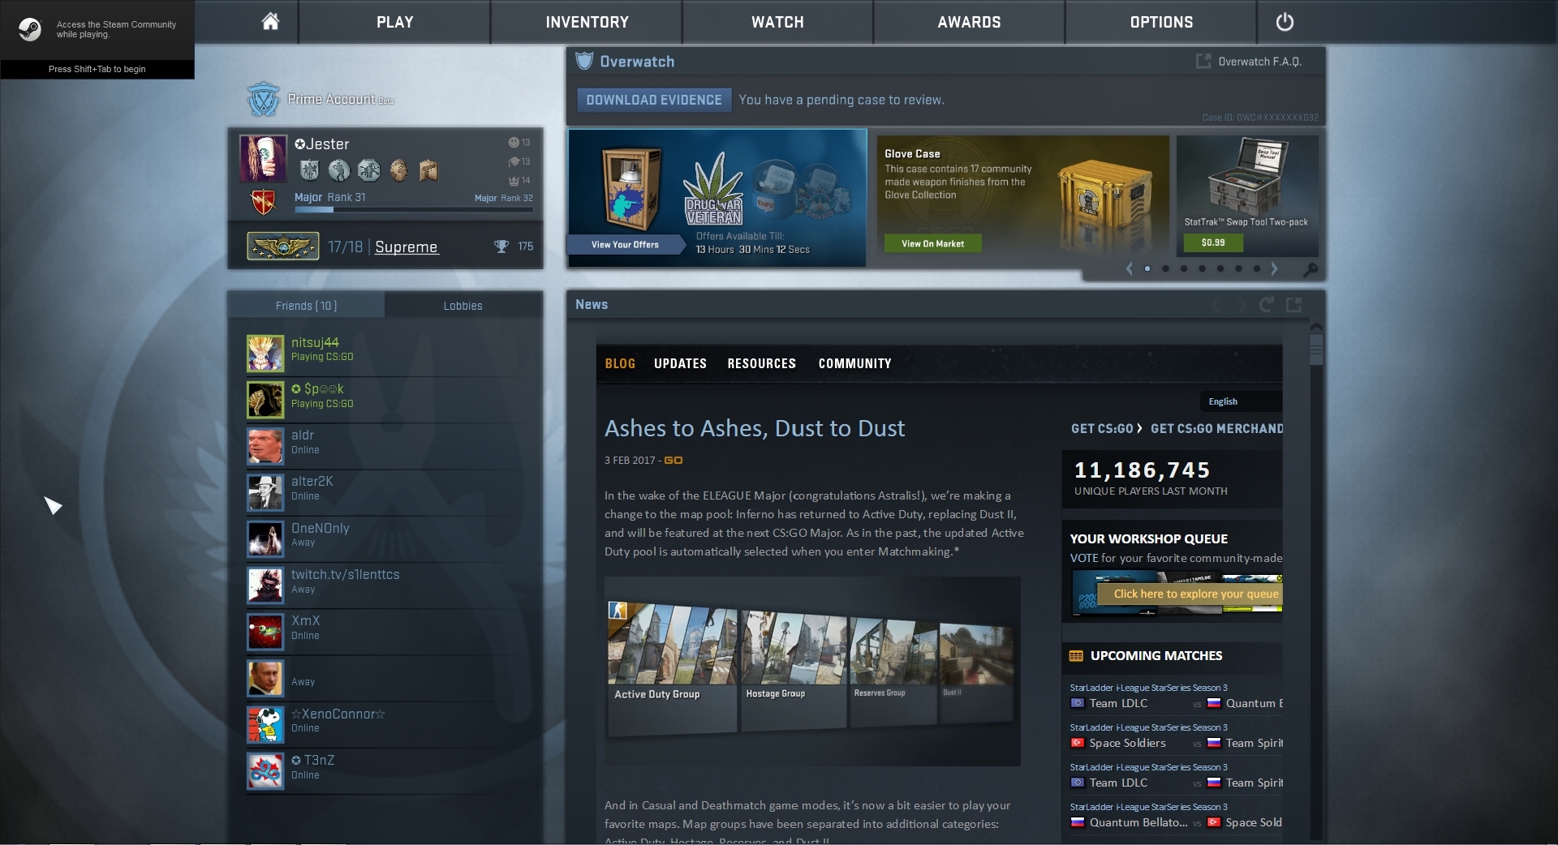Viewport: 1558px width, 845px height.
Task: Click the DOWNLOAD EVIDENCE button
Action: coord(654,100)
